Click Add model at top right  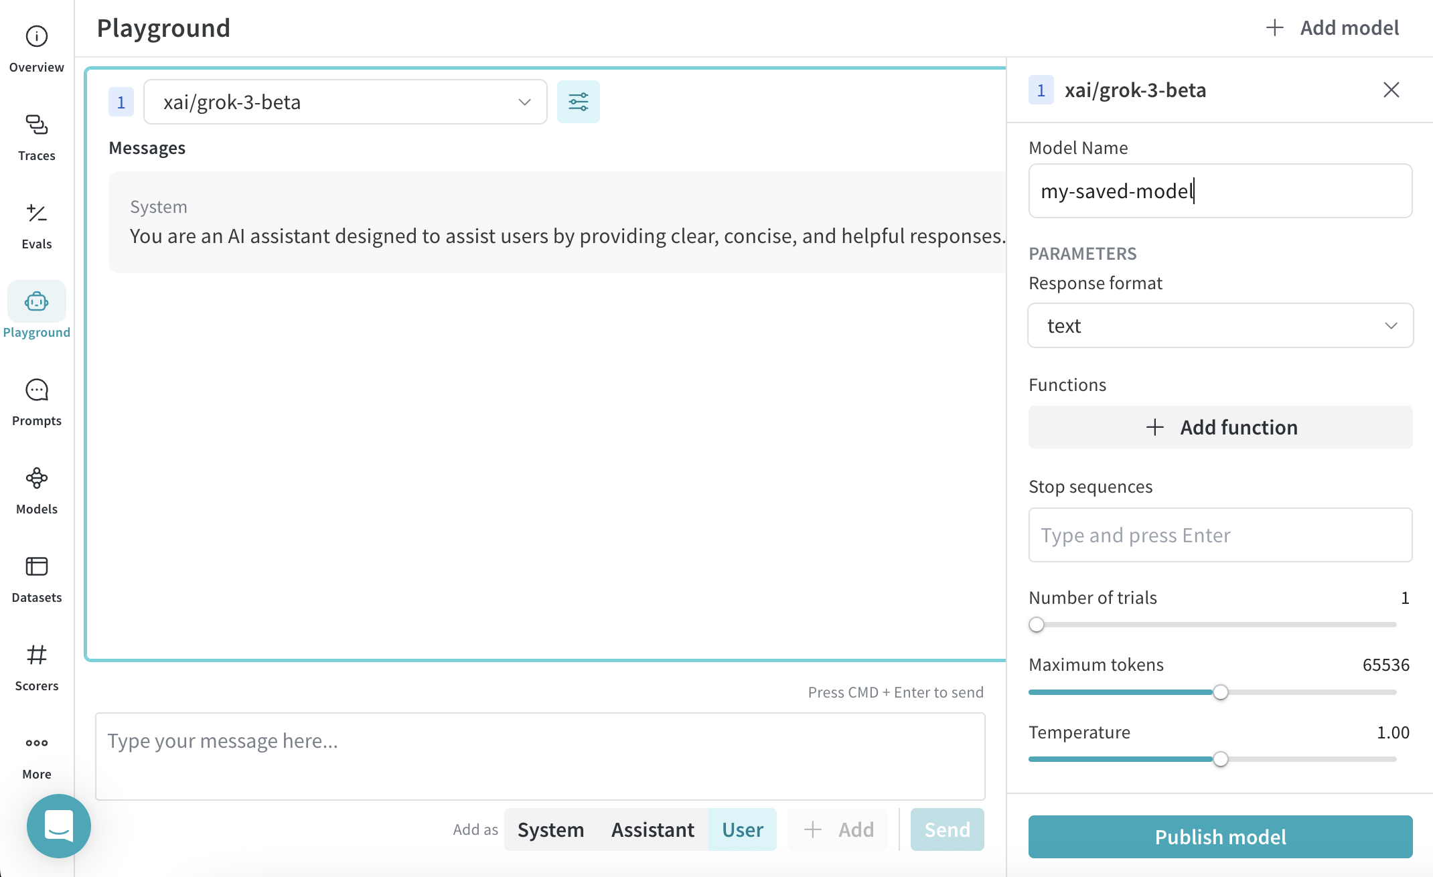(x=1333, y=28)
